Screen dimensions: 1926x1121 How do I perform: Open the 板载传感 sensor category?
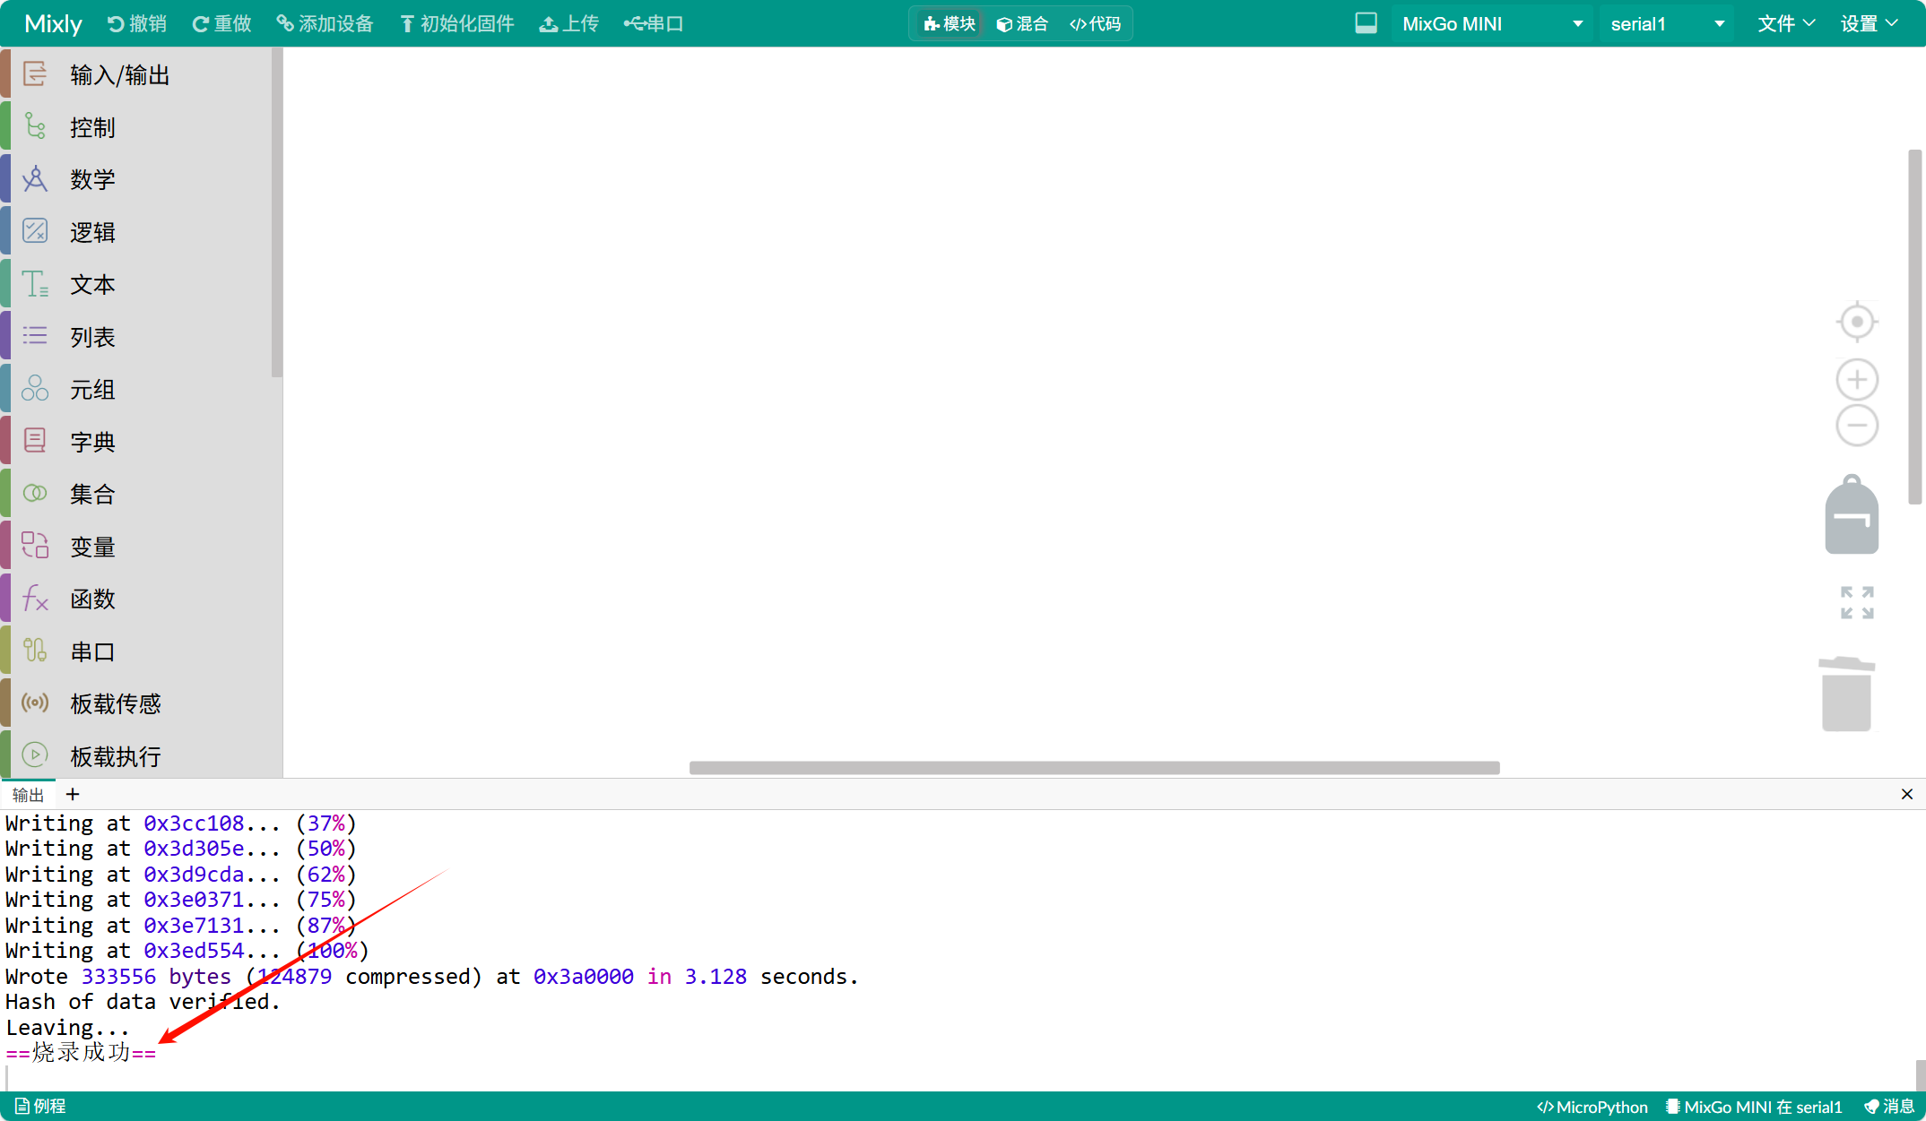tap(116, 704)
